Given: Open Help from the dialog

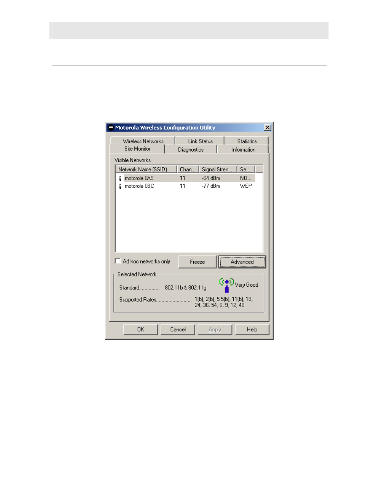Looking at the screenshot, I should tap(252, 329).
